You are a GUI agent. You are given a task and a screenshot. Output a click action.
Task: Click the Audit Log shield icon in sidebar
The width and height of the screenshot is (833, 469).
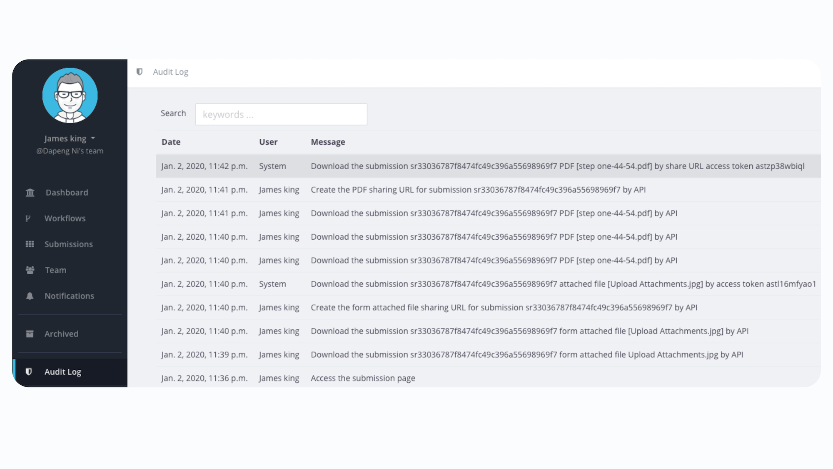29,372
